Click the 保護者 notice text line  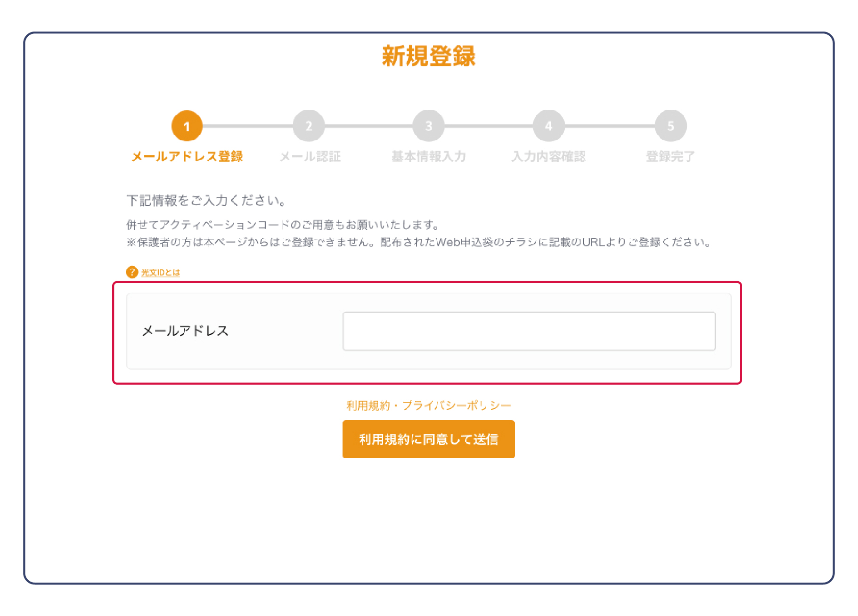pos(418,243)
